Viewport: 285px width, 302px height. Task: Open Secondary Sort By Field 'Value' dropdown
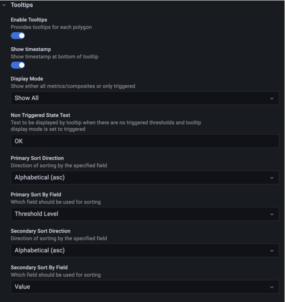(x=145, y=287)
